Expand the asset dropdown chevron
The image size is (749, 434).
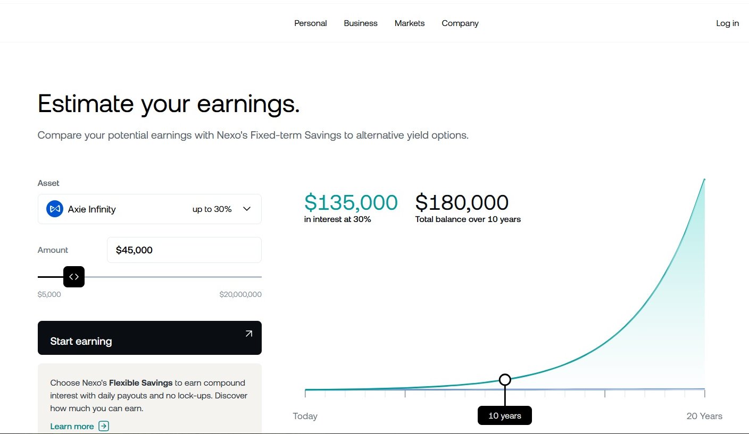[x=247, y=209]
